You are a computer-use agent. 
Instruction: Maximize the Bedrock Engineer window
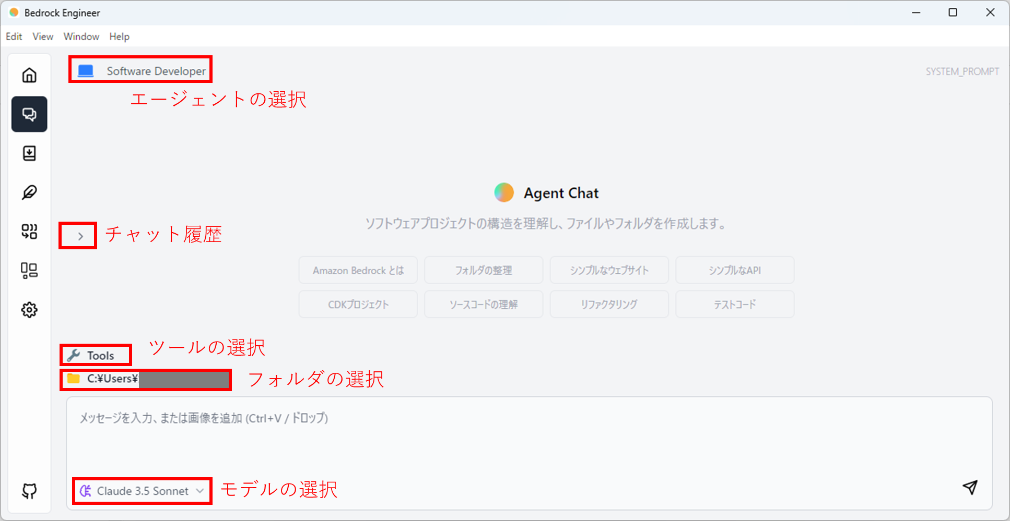pos(953,13)
